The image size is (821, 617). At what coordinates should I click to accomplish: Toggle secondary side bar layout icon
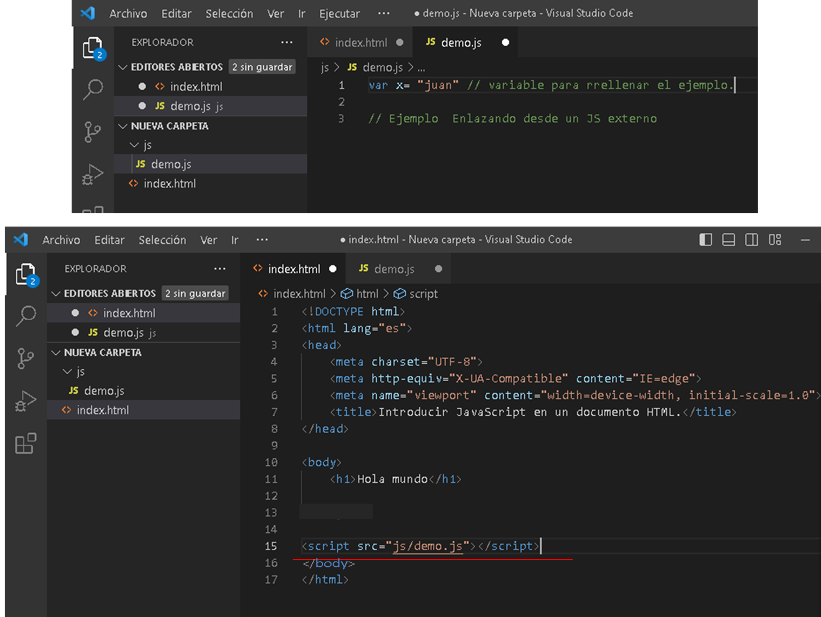752,240
